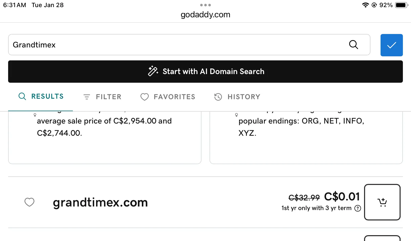Click the Grandtimex search input field
The height and width of the screenshot is (241, 411).
coord(178,45)
